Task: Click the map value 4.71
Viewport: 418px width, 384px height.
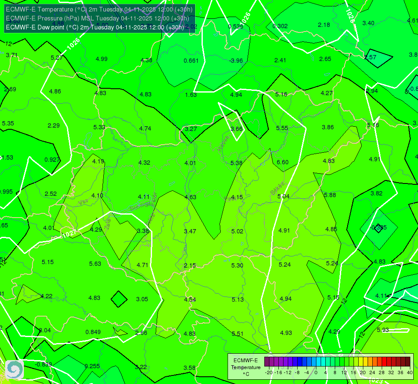Action: coord(142,265)
